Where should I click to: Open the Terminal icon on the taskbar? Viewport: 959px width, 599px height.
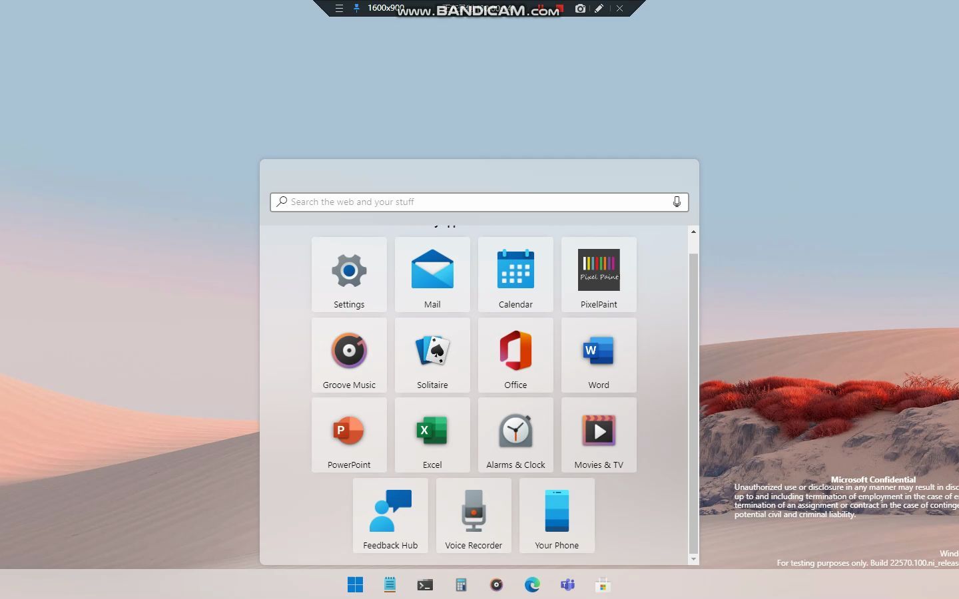point(425,584)
